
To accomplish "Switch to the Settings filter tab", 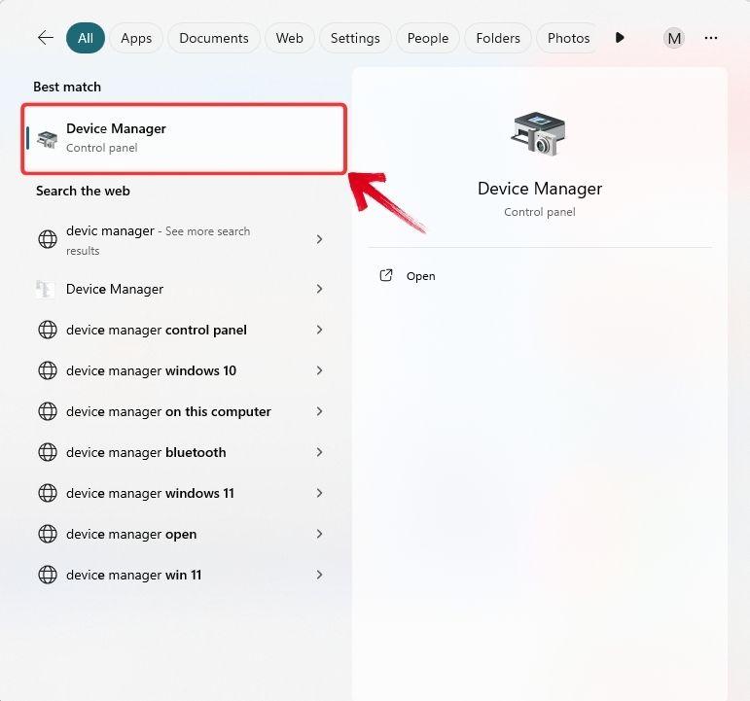I will (x=355, y=38).
